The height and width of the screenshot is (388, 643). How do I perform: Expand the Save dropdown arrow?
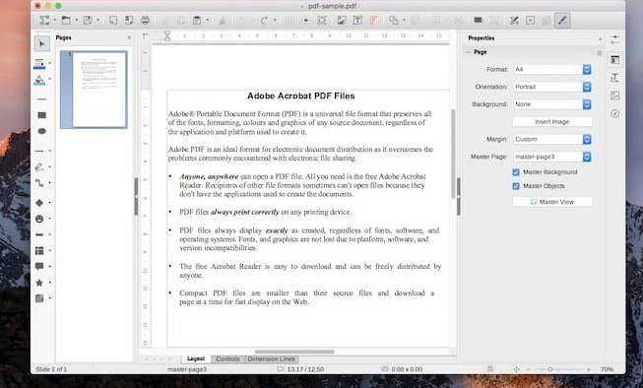(98, 20)
